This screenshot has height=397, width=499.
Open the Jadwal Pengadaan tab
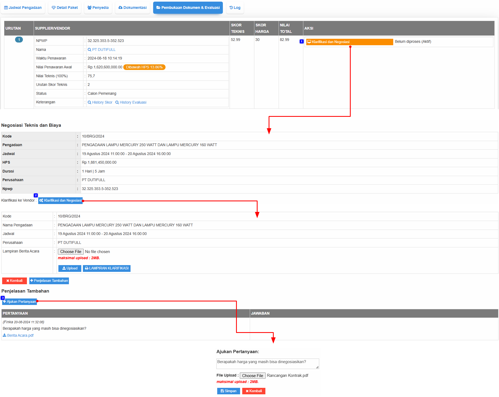23,8
